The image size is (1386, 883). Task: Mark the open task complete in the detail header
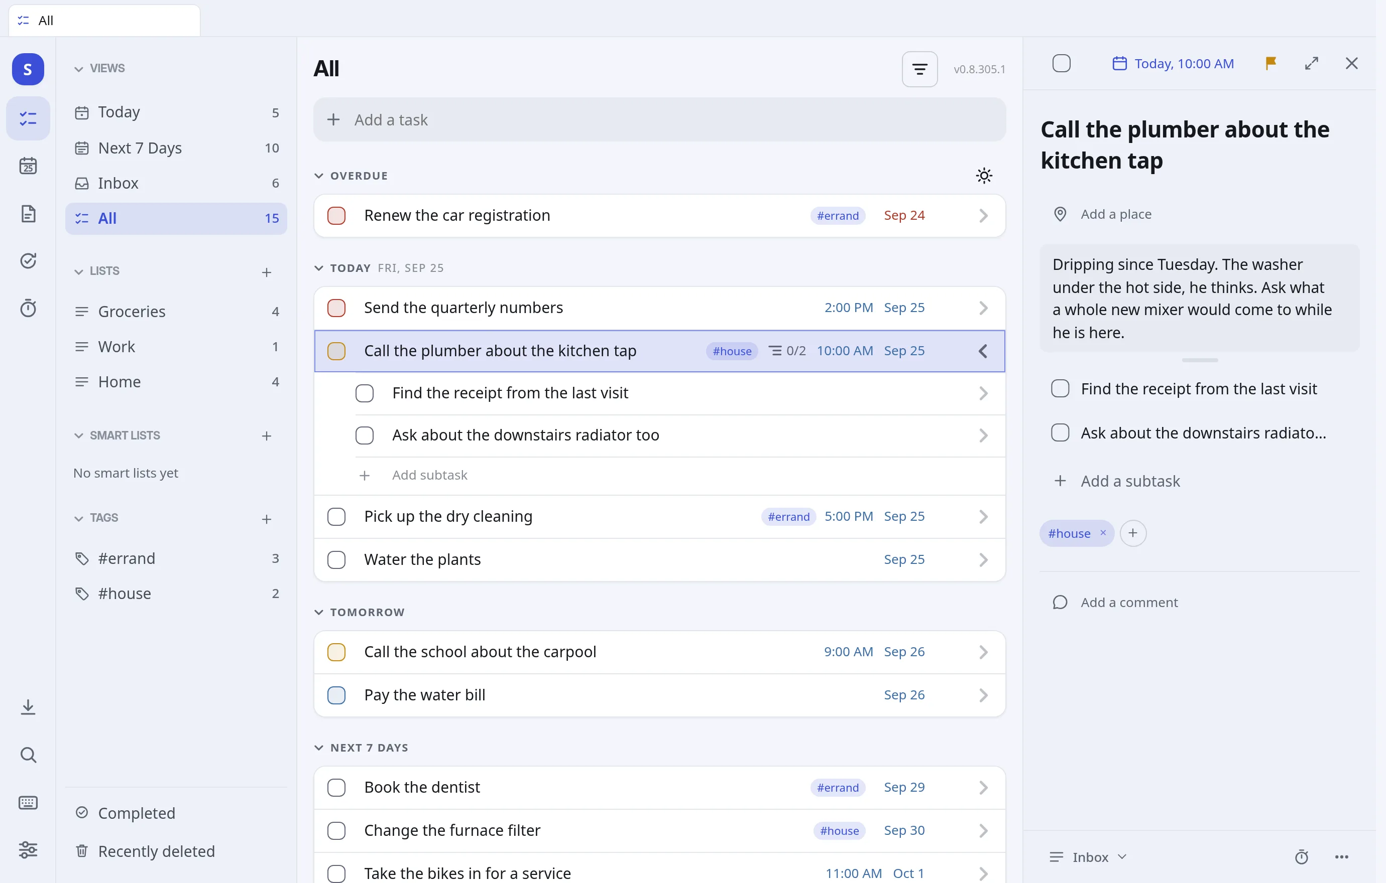tap(1062, 63)
